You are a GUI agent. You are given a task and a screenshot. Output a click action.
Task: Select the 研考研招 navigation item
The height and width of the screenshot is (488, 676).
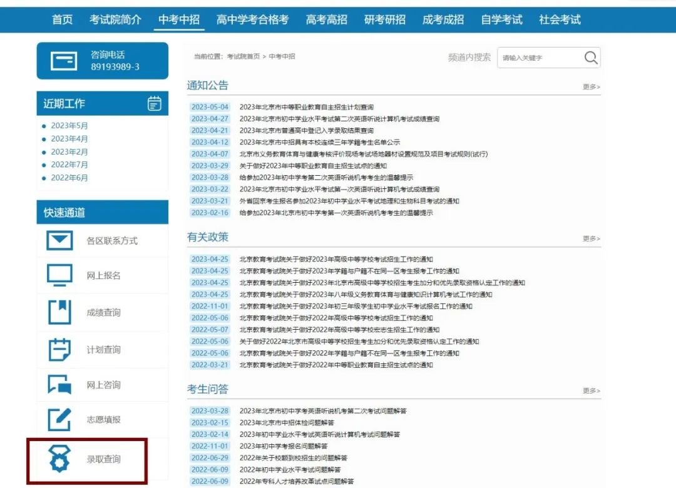(x=385, y=19)
